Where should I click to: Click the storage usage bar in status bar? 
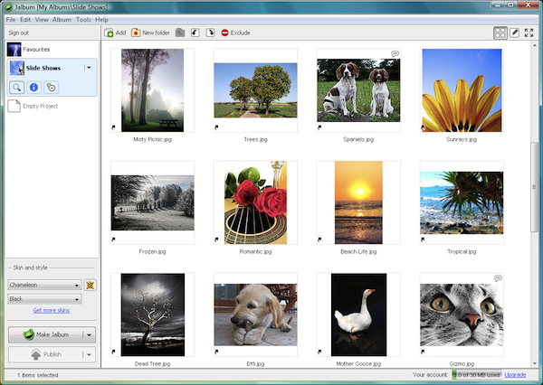pos(475,374)
